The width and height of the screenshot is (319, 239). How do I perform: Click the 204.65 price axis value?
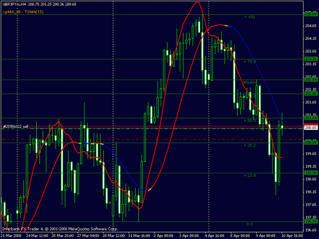click(311, 26)
